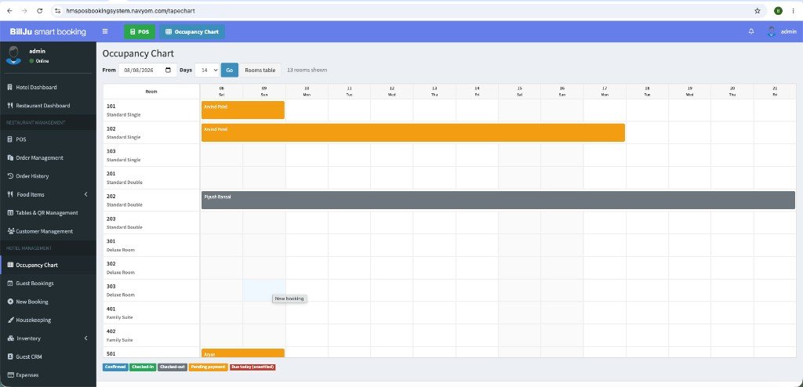Expand Food Items submenu chevron
The image size is (803, 387).
click(86, 194)
